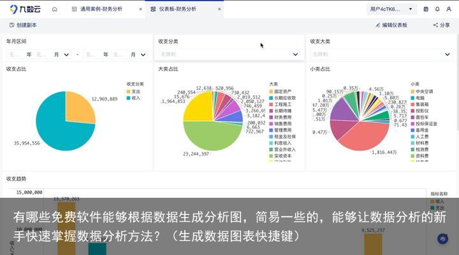Image resolution: width=459 pixels, height=255 pixels.
Task: Select 固定资产 legend swatch
Action: tap(271, 92)
